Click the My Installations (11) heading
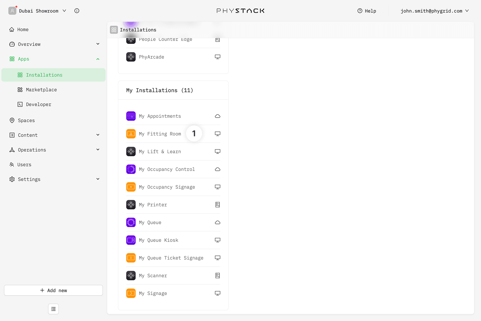 click(160, 90)
